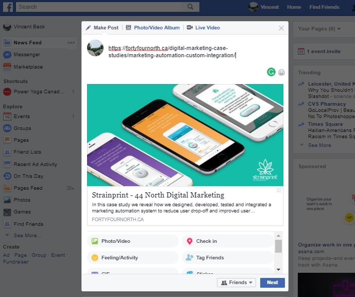Image resolution: width=355 pixels, height=297 pixels.
Task: Click Create Group link
Action: pyautogui.click(x=39, y=255)
